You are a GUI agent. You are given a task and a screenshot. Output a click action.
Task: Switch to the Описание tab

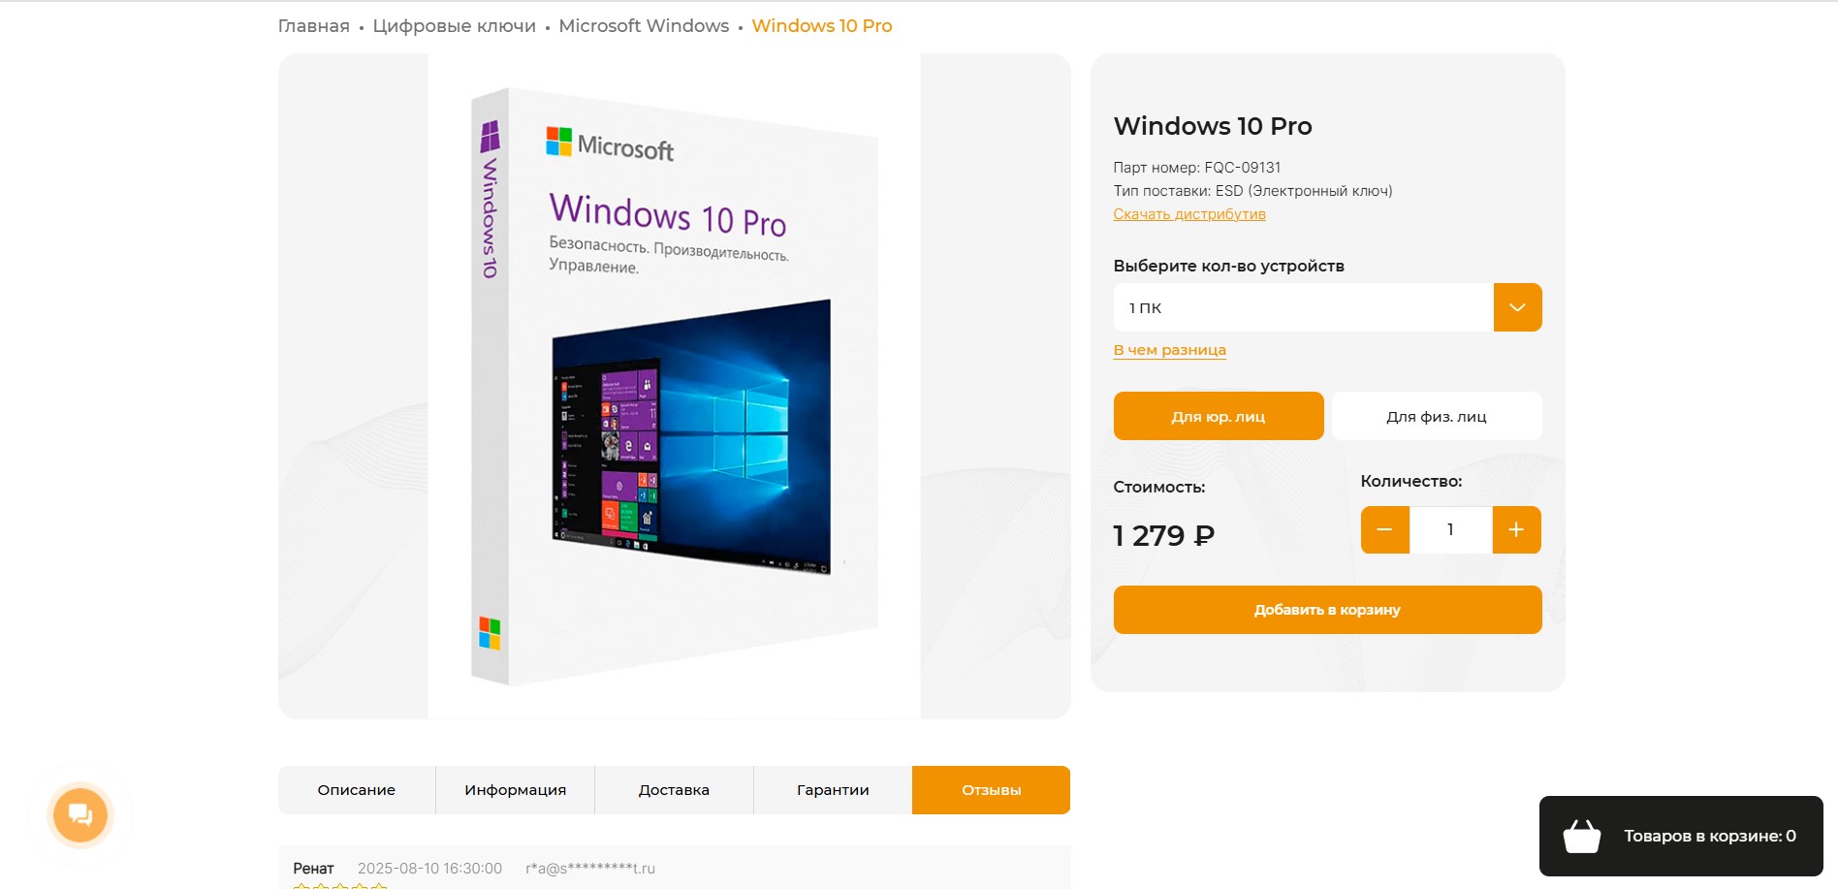coord(357,790)
